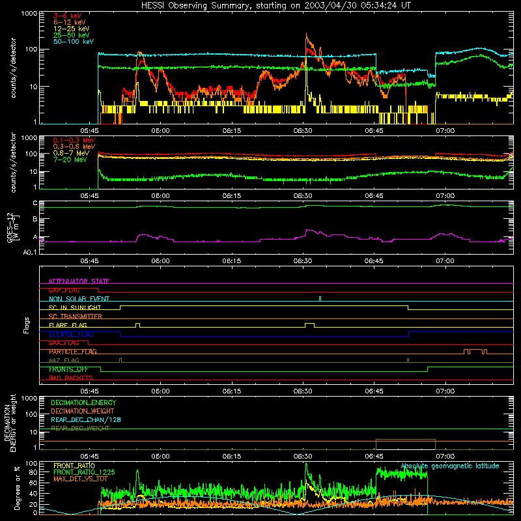Click the HESSI Observing Summary title
521x521 pixels.
(x=275, y=5)
